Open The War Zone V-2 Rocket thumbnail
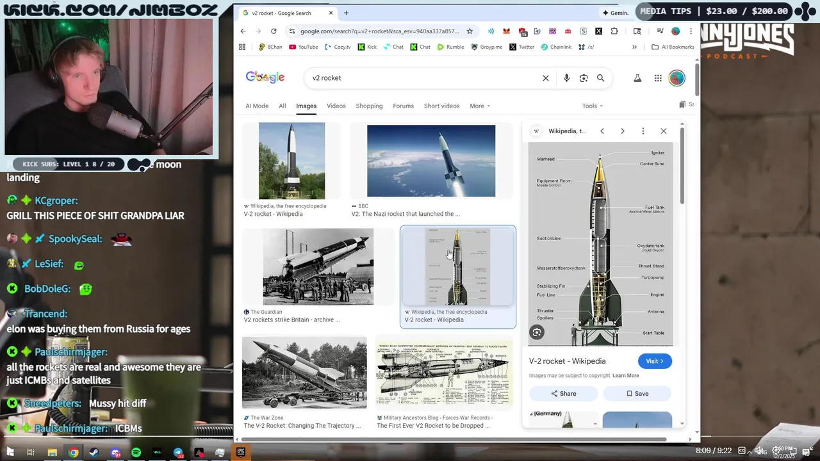Viewport: 820px width, 461px height. 304,373
